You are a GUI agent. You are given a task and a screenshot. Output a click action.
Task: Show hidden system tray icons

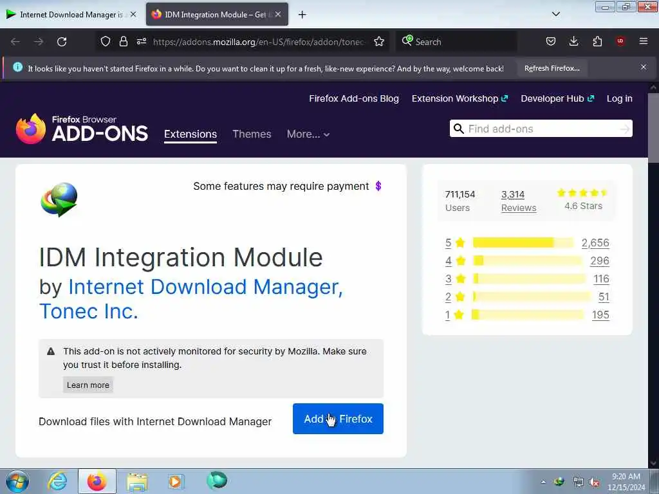point(543,482)
